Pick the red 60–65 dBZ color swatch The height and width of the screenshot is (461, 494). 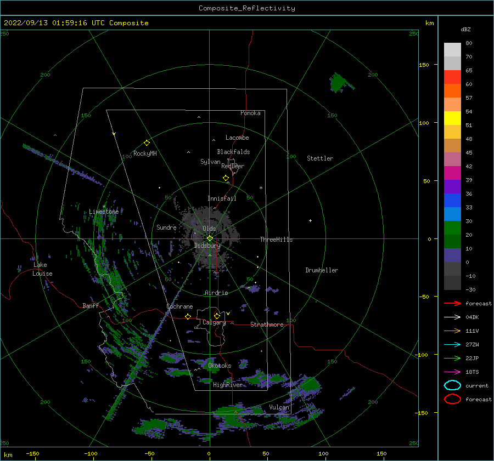(452, 77)
